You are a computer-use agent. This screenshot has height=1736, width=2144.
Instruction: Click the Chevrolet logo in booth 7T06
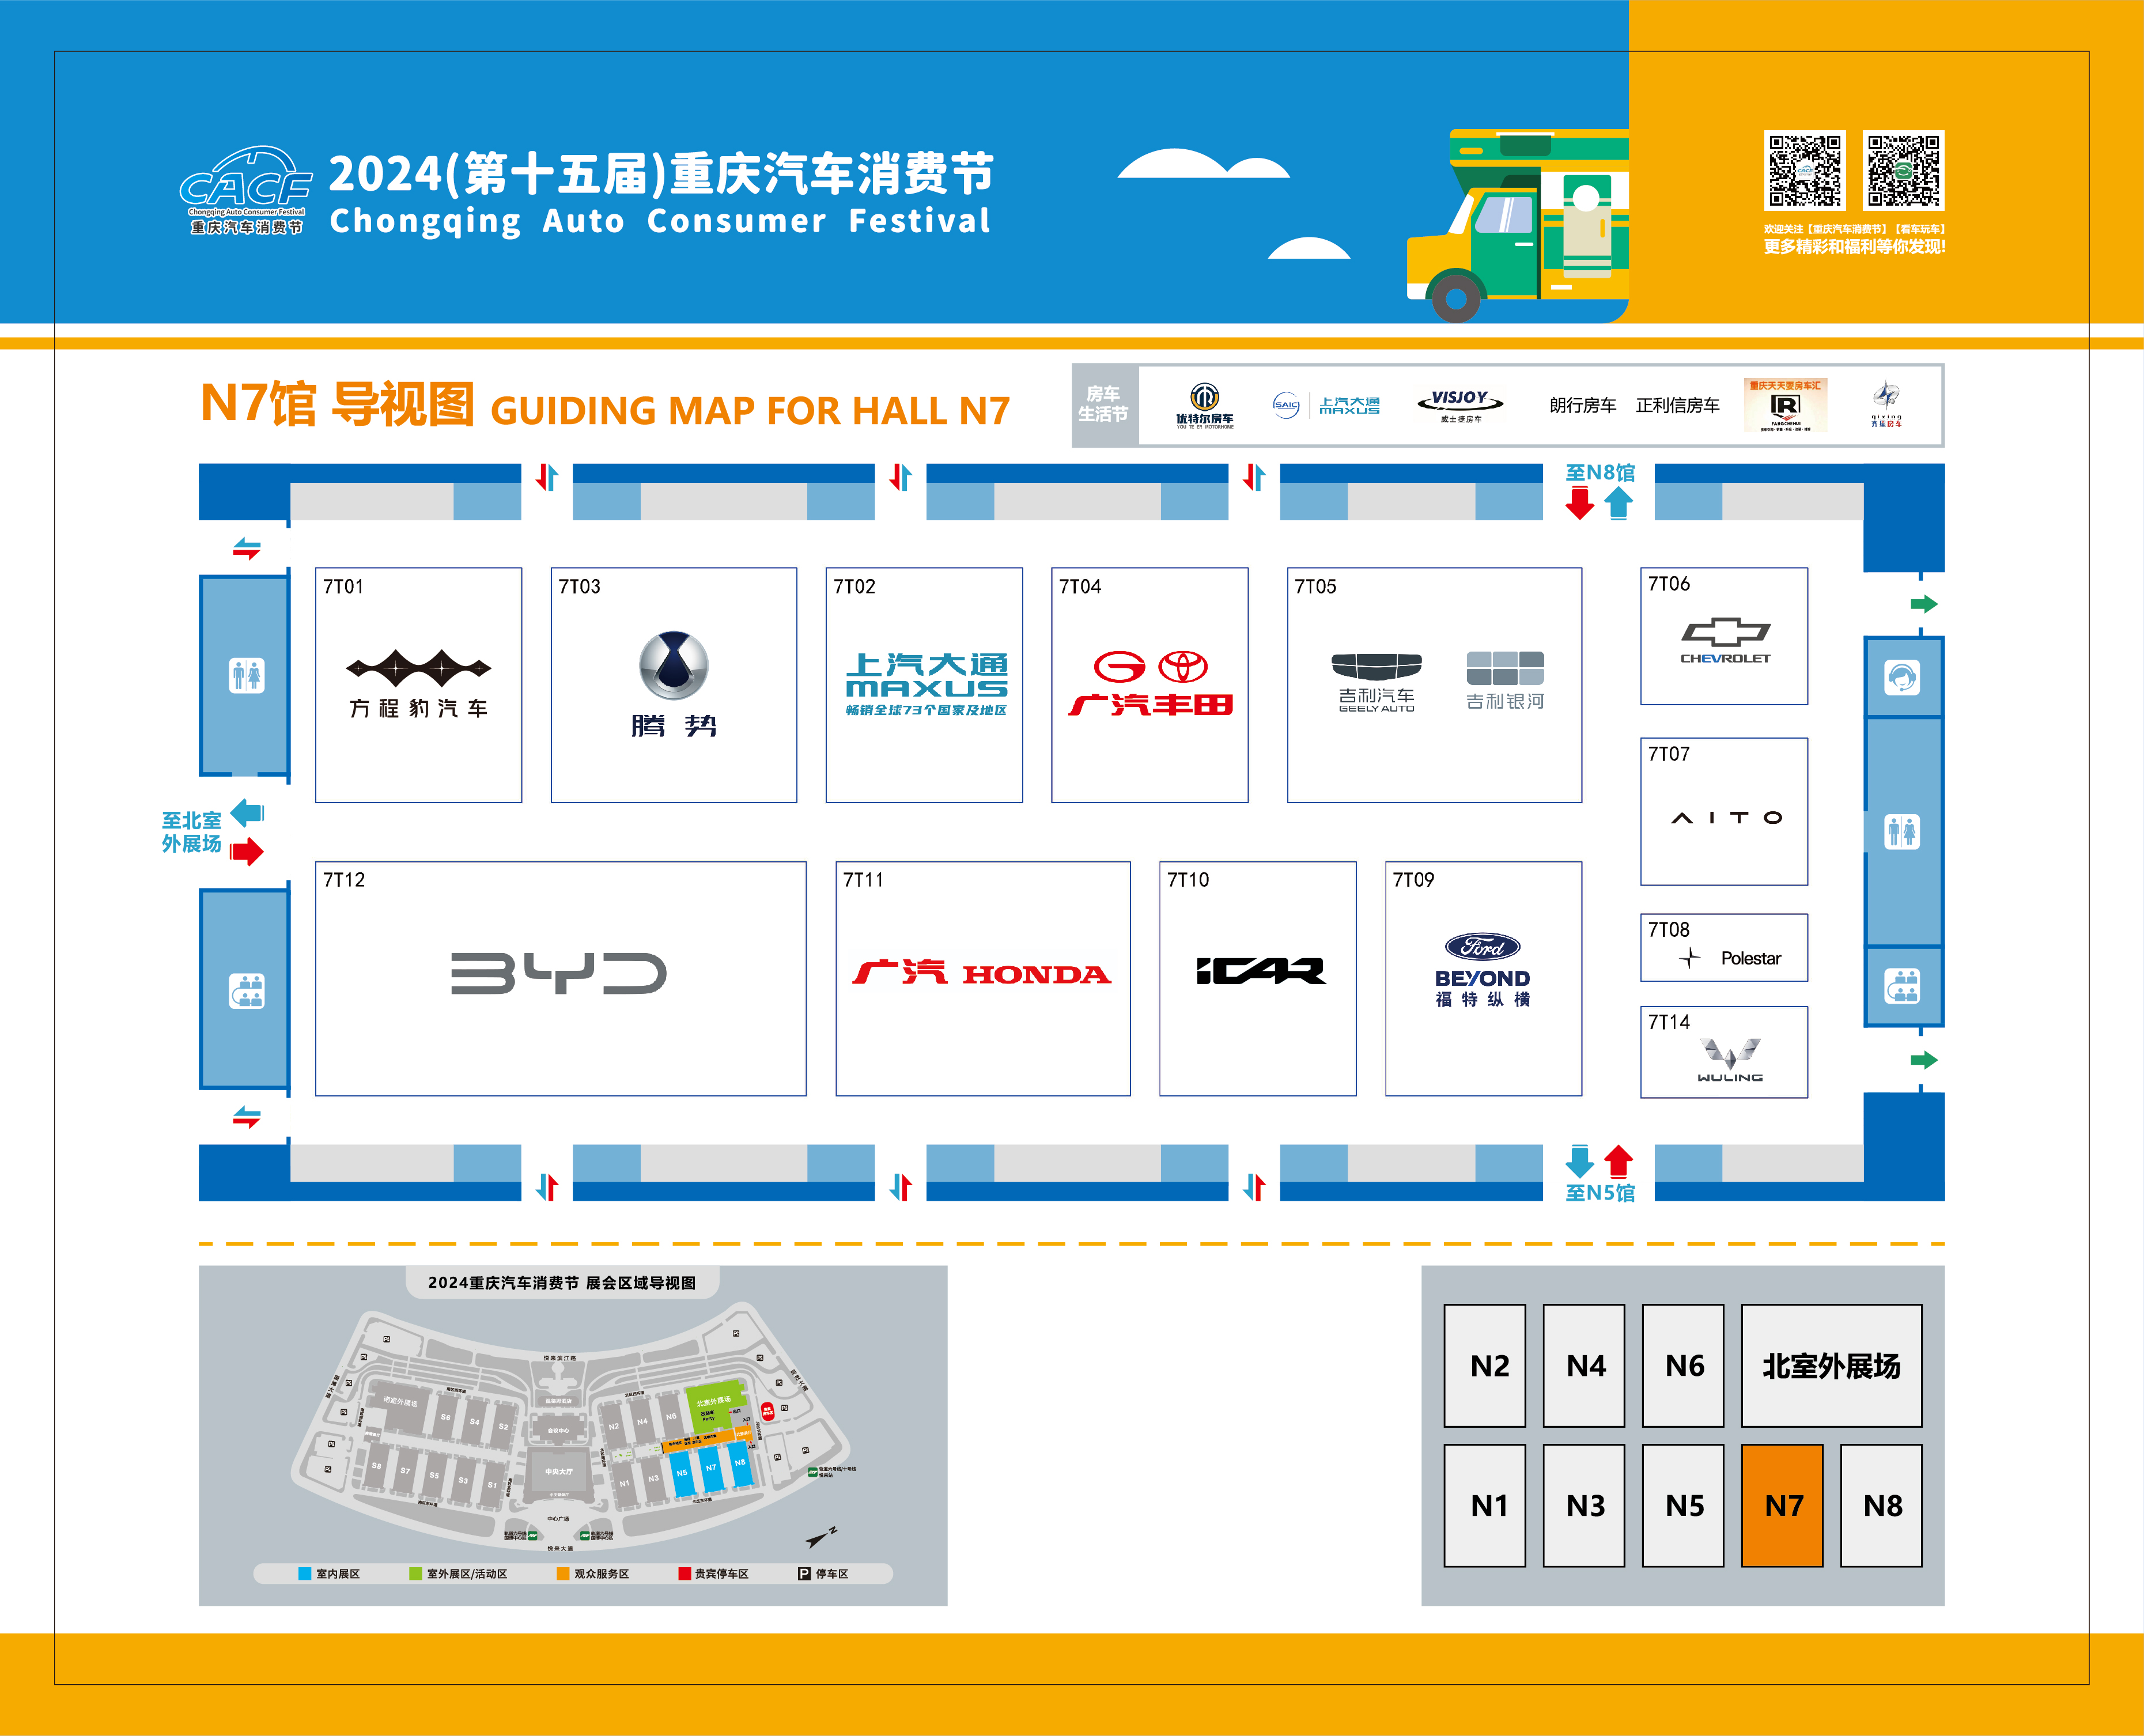tap(1725, 639)
